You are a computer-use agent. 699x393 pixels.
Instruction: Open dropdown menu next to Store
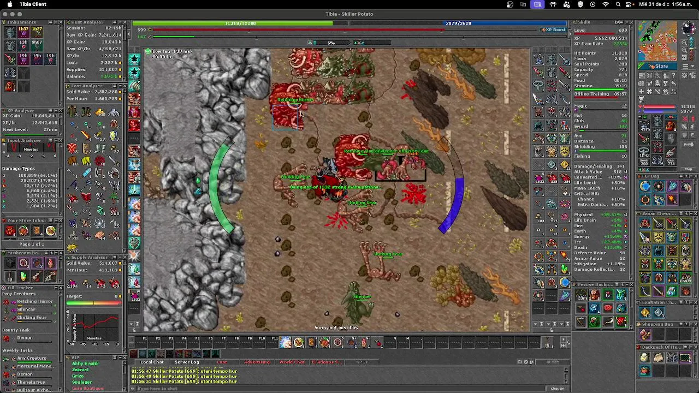[688, 66]
